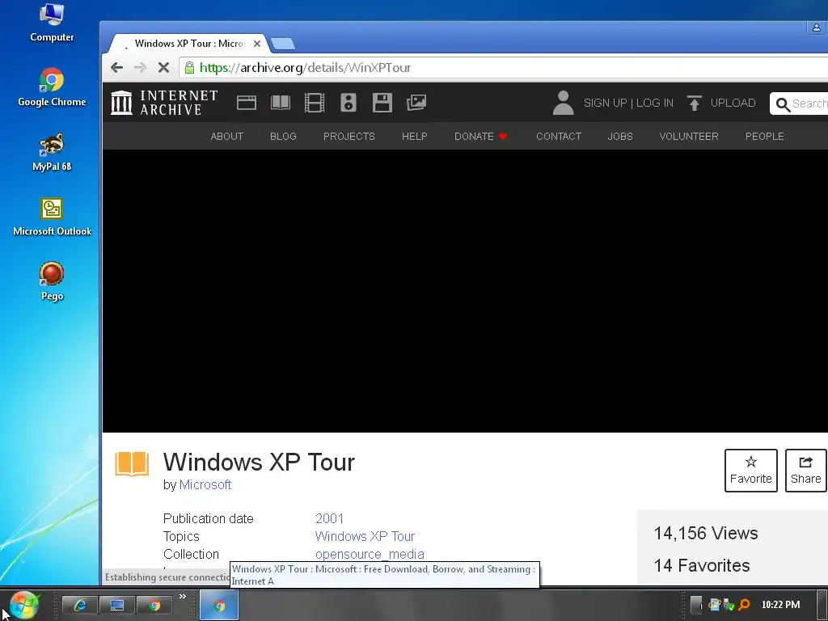Close the Windows XP Tour tab
This screenshot has width=828, height=621.
[x=257, y=44]
